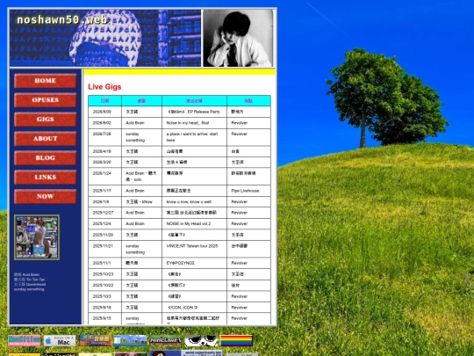Click the rainbow pride flag badge
Screen dimensions: 474x356
(236, 341)
